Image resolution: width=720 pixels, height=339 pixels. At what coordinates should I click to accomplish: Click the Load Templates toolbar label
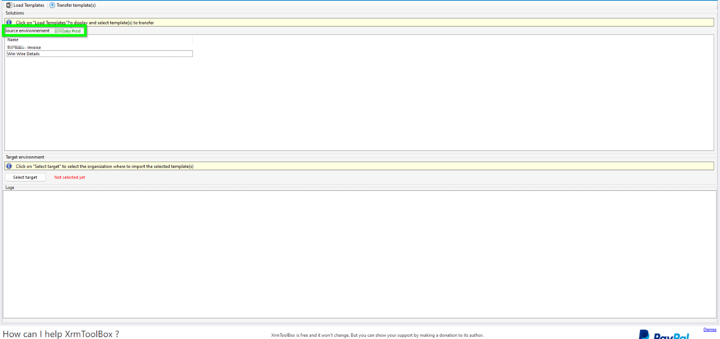(x=29, y=5)
